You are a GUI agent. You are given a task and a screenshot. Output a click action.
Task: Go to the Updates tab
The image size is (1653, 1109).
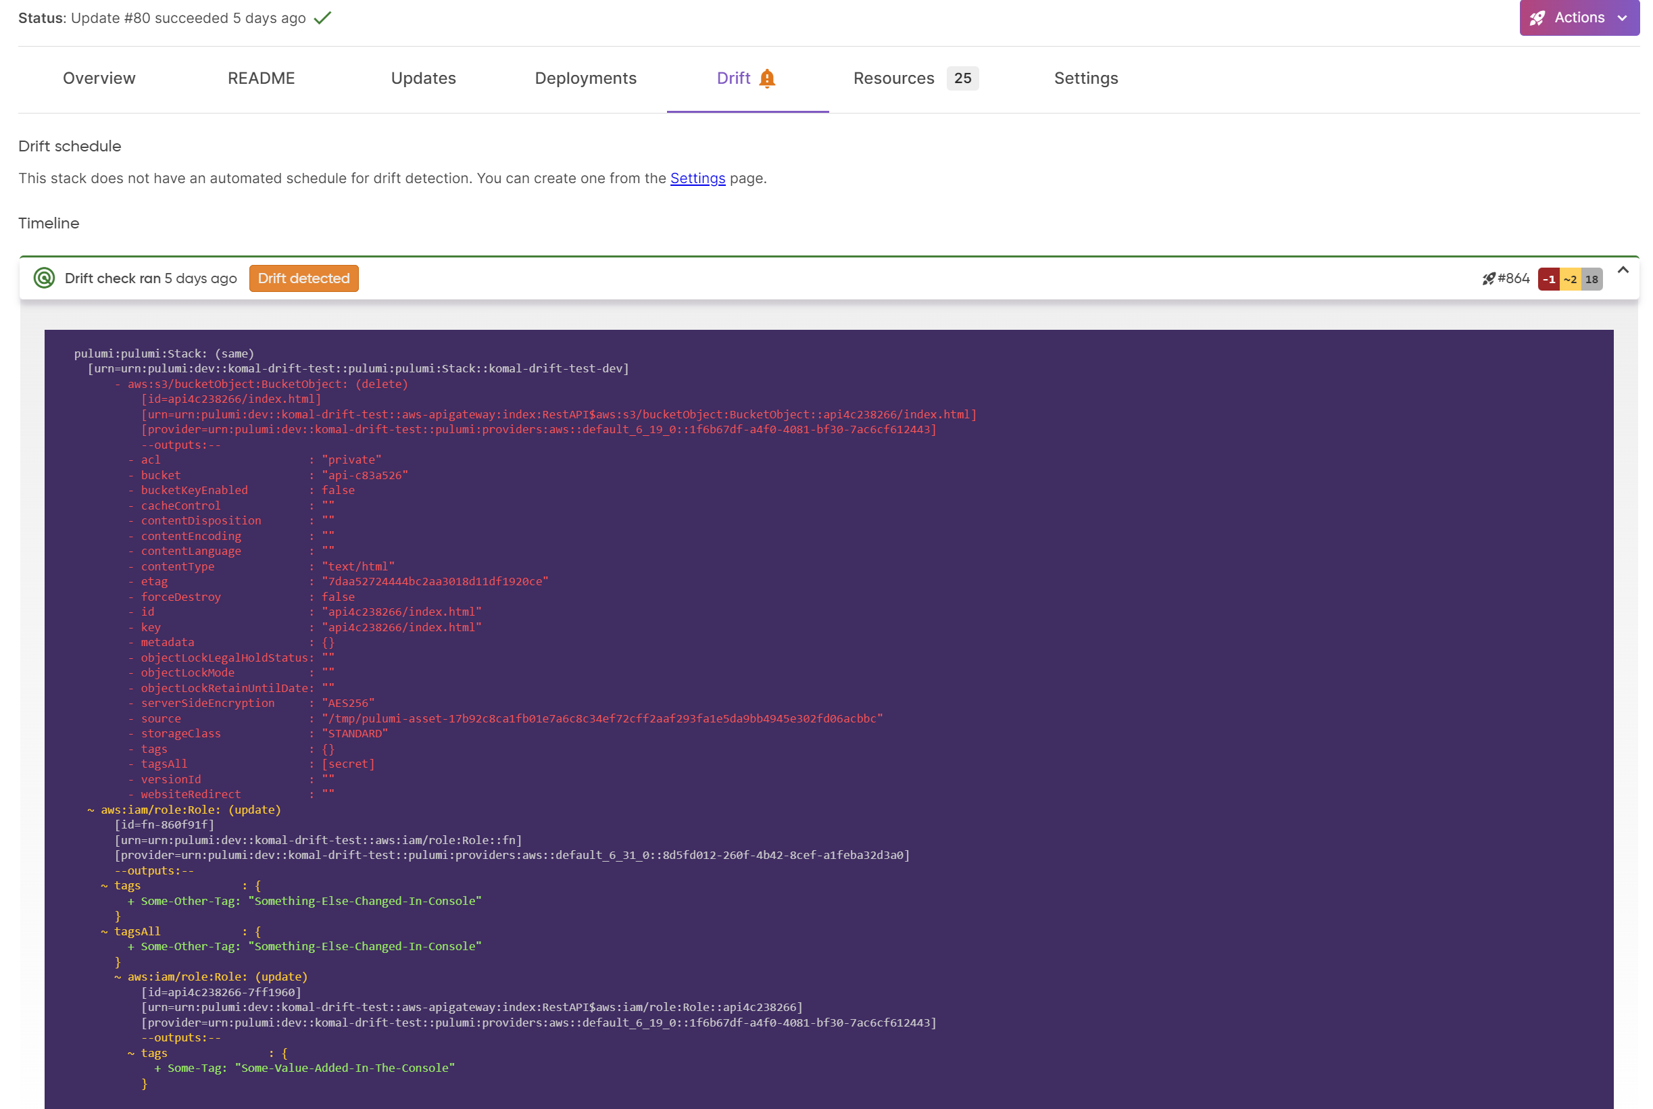click(x=423, y=78)
